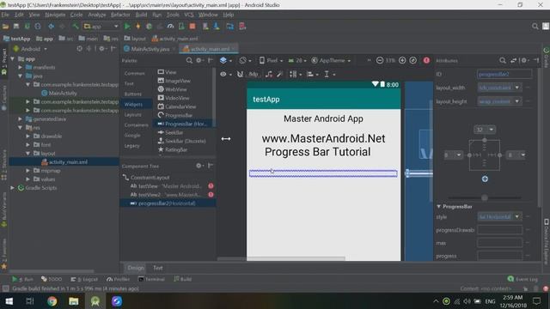Open the VCS menu
Image resolution: width=550 pixels, height=309 pixels.
189,15
